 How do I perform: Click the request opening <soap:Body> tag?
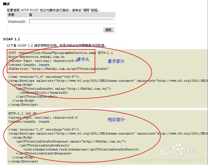[22, 85]
